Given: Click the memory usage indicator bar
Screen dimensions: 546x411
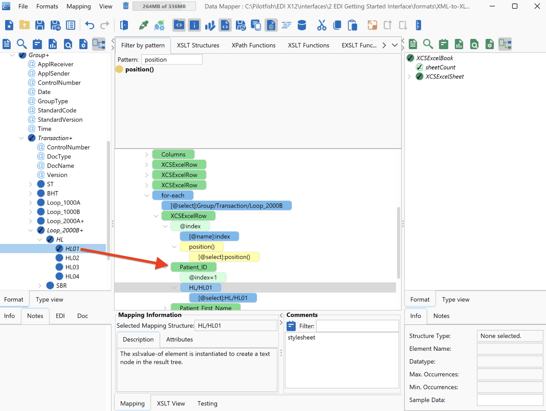Looking at the screenshot, I should [x=164, y=6].
